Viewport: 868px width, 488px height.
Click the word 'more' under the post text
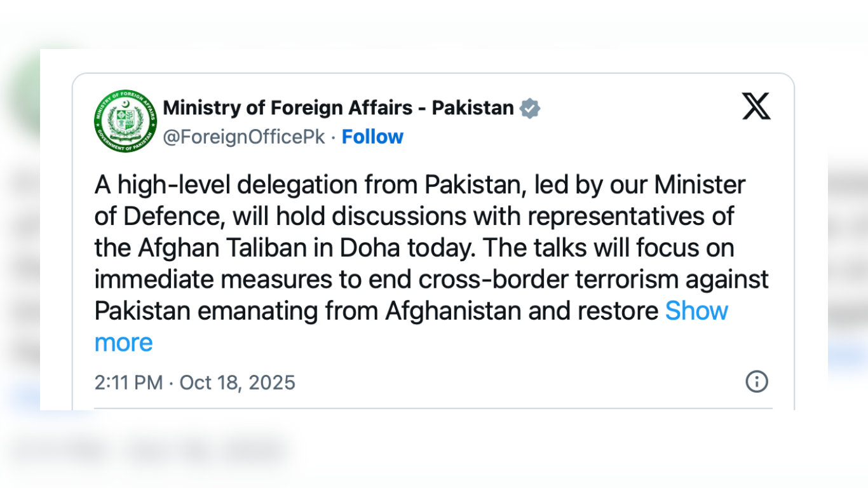tap(123, 342)
